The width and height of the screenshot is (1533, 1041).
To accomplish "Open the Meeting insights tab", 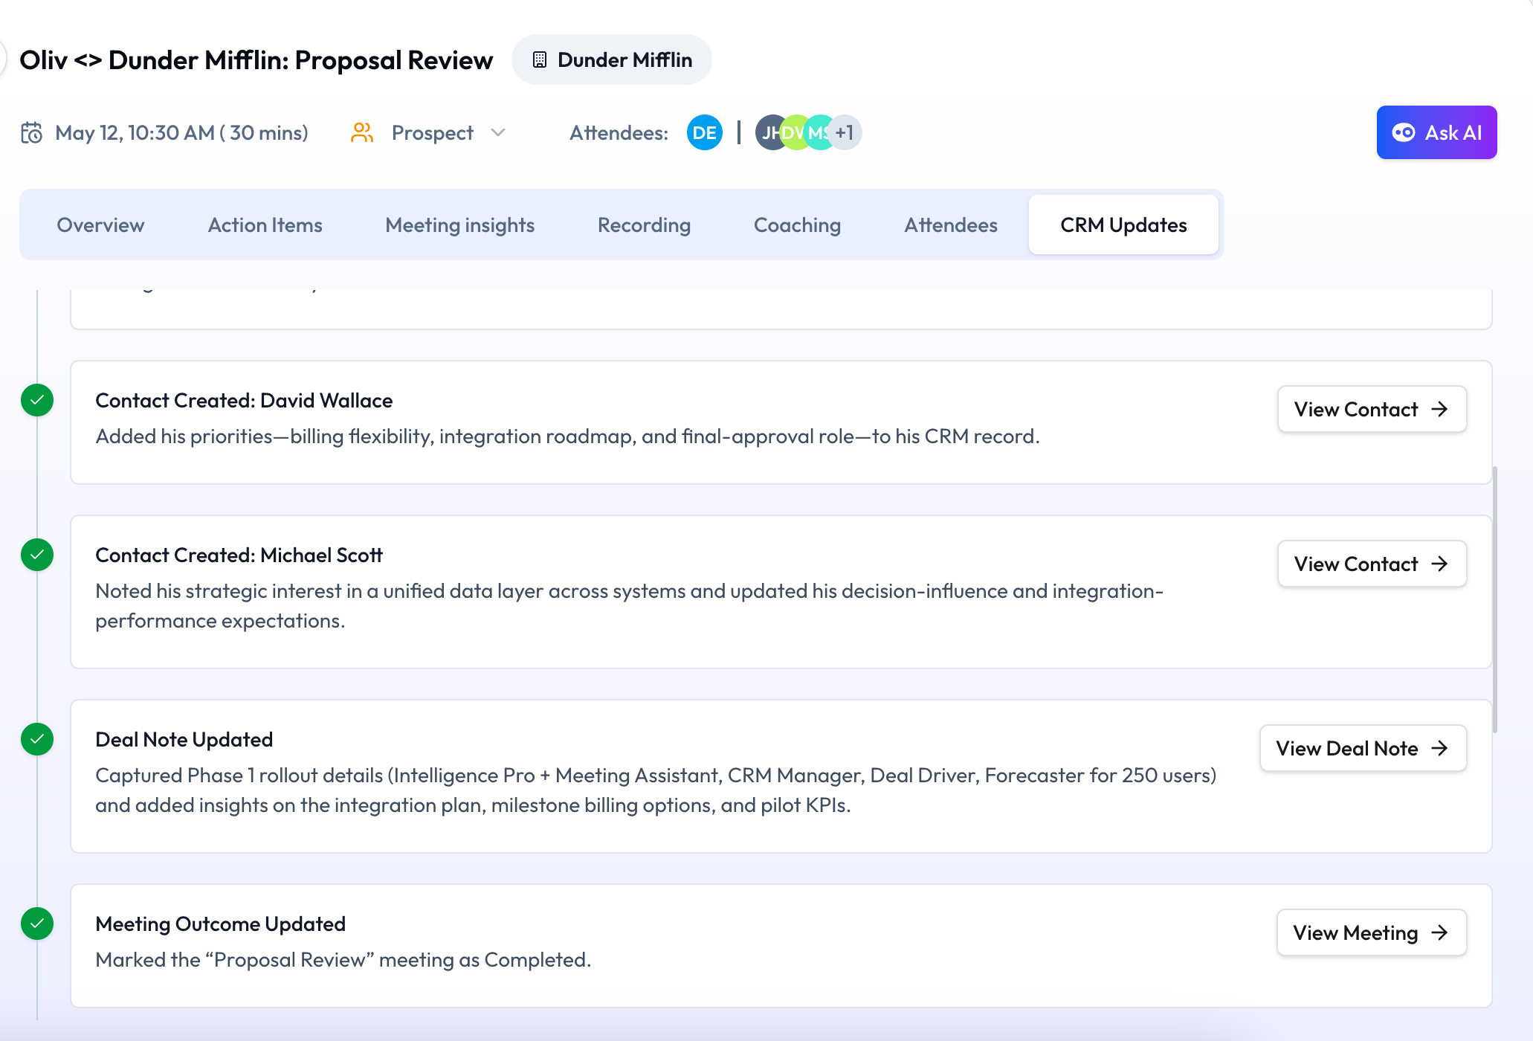I will point(459,225).
